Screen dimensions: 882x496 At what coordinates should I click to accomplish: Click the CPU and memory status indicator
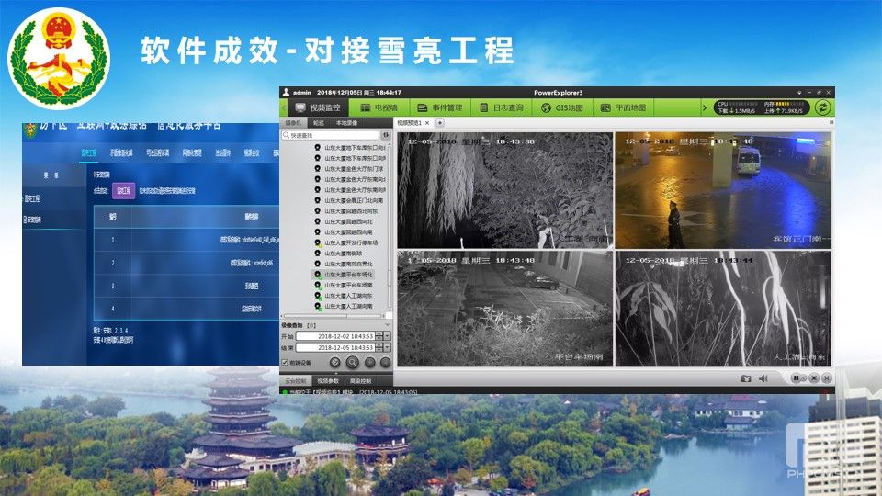click(763, 107)
